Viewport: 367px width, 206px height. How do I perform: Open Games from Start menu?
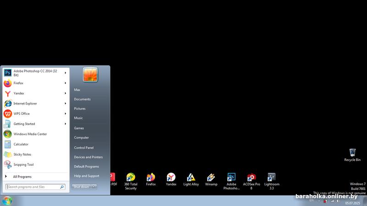(x=79, y=128)
